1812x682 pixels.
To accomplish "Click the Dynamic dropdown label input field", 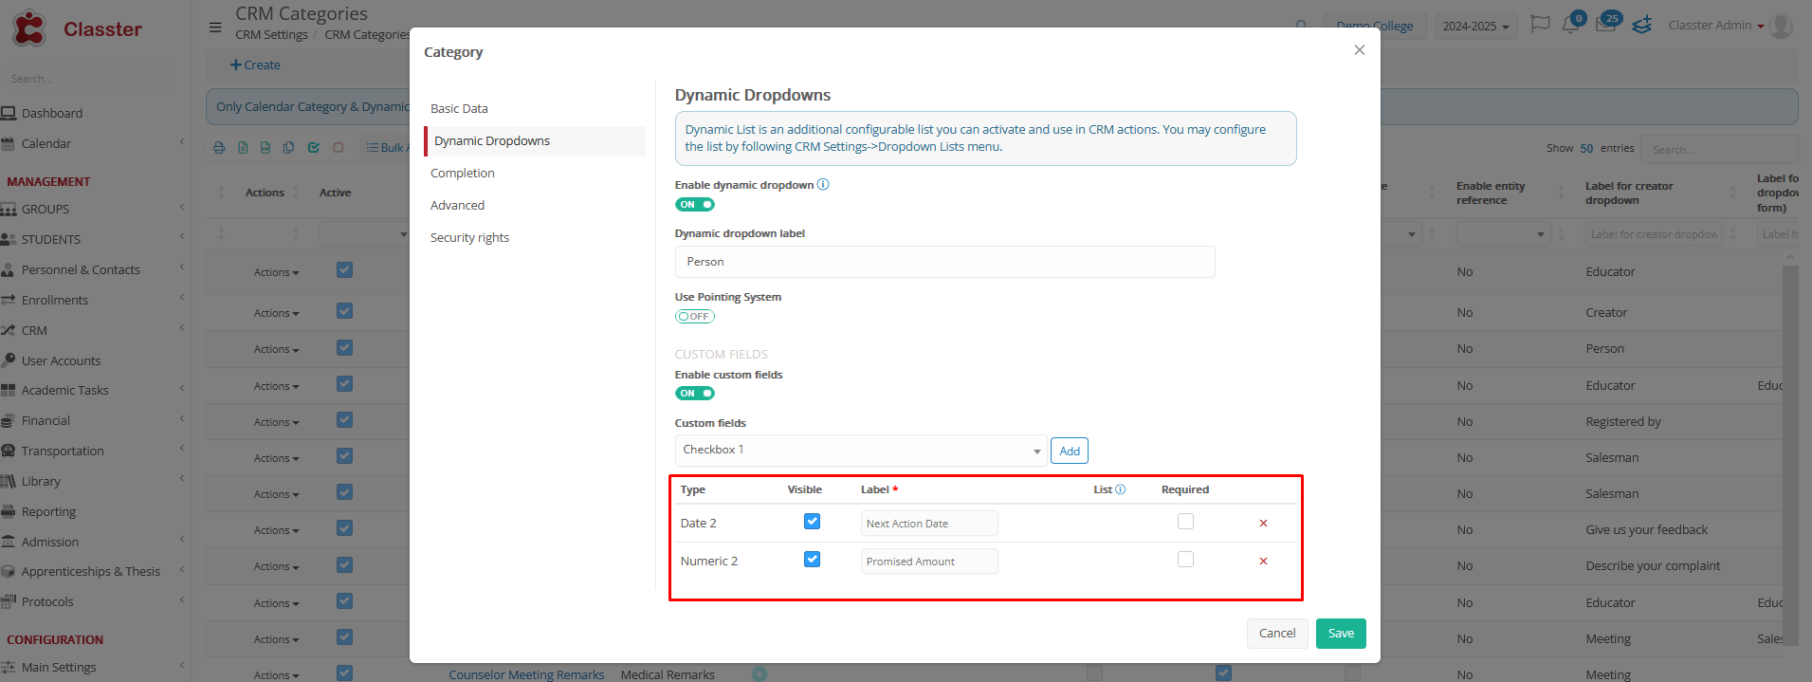I will tap(943, 262).
